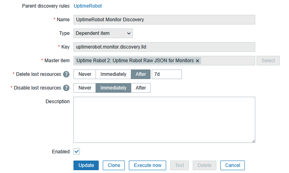
Task: Click inside the Master item field
Action: pyautogui.click(x=227, y=61)
